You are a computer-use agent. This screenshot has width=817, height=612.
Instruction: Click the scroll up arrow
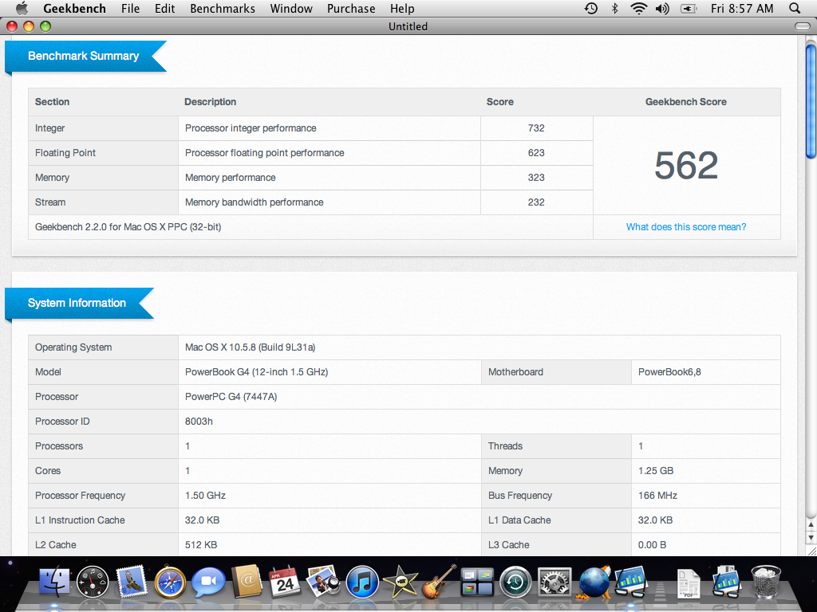click(811, 525)
